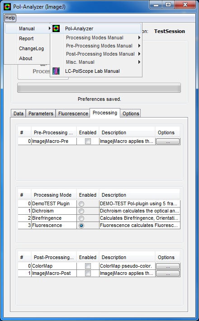Click the progress bar above Preferences saved

[99, 88]
